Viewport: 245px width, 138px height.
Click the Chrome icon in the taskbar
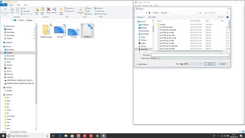click(97, 136)
